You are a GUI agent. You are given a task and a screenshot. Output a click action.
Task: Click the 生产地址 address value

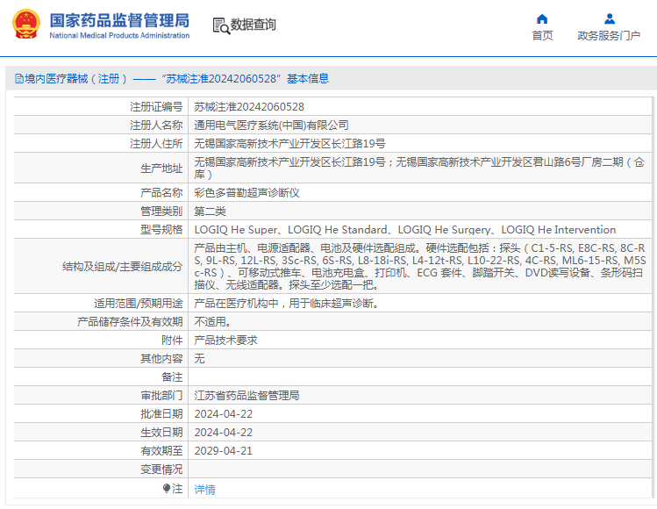(x=419, y=168)
